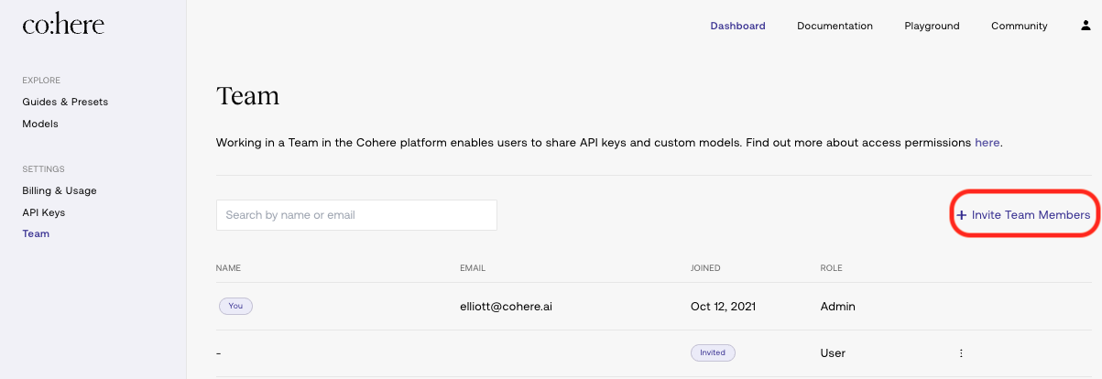Click the You badge
Screen dimensions: 1102x379
tap(235, 306)
